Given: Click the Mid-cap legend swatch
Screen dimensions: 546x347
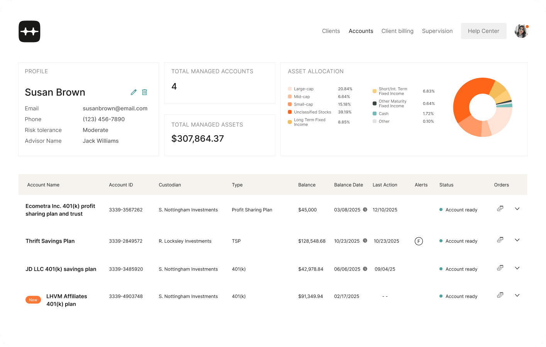Looking at the screenshot, I should coord(290,97).
